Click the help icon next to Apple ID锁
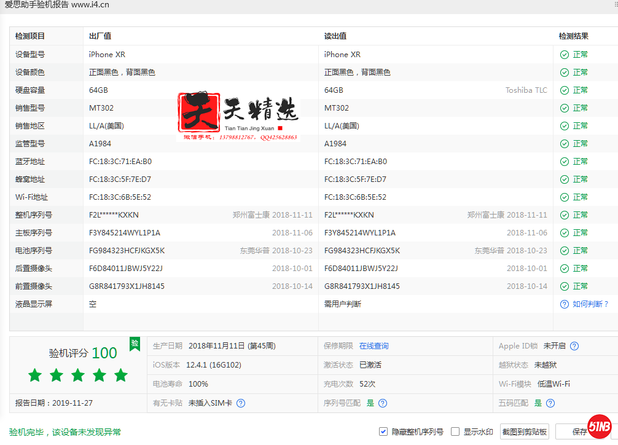The image size is (618, 445). [x=574, y=346]
